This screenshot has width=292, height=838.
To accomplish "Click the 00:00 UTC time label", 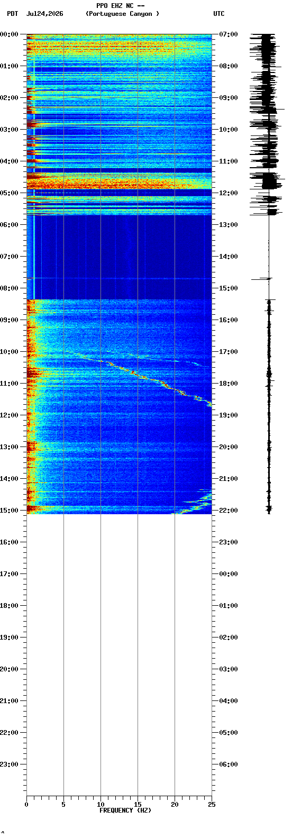I will (x=228, y=574).
